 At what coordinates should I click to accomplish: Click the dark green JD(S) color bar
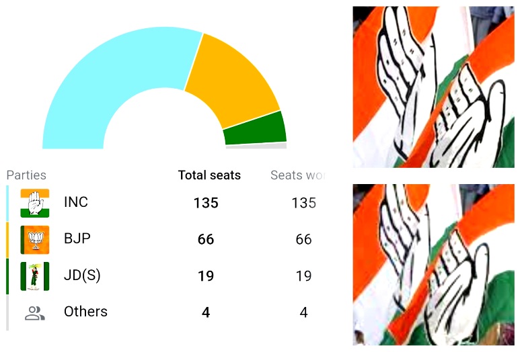(8, 276)
